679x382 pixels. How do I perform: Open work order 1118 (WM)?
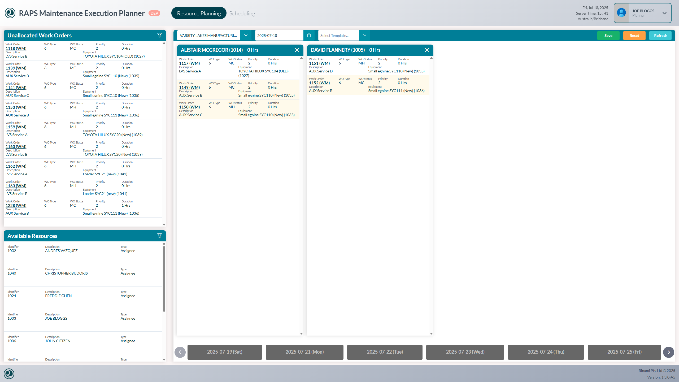click(16, 48)
